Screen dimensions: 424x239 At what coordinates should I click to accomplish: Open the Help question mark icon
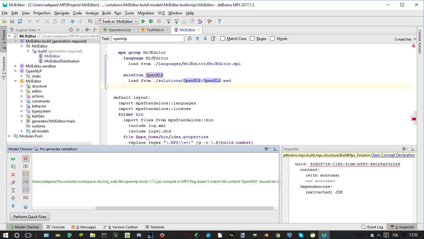[x=219, y=21]
